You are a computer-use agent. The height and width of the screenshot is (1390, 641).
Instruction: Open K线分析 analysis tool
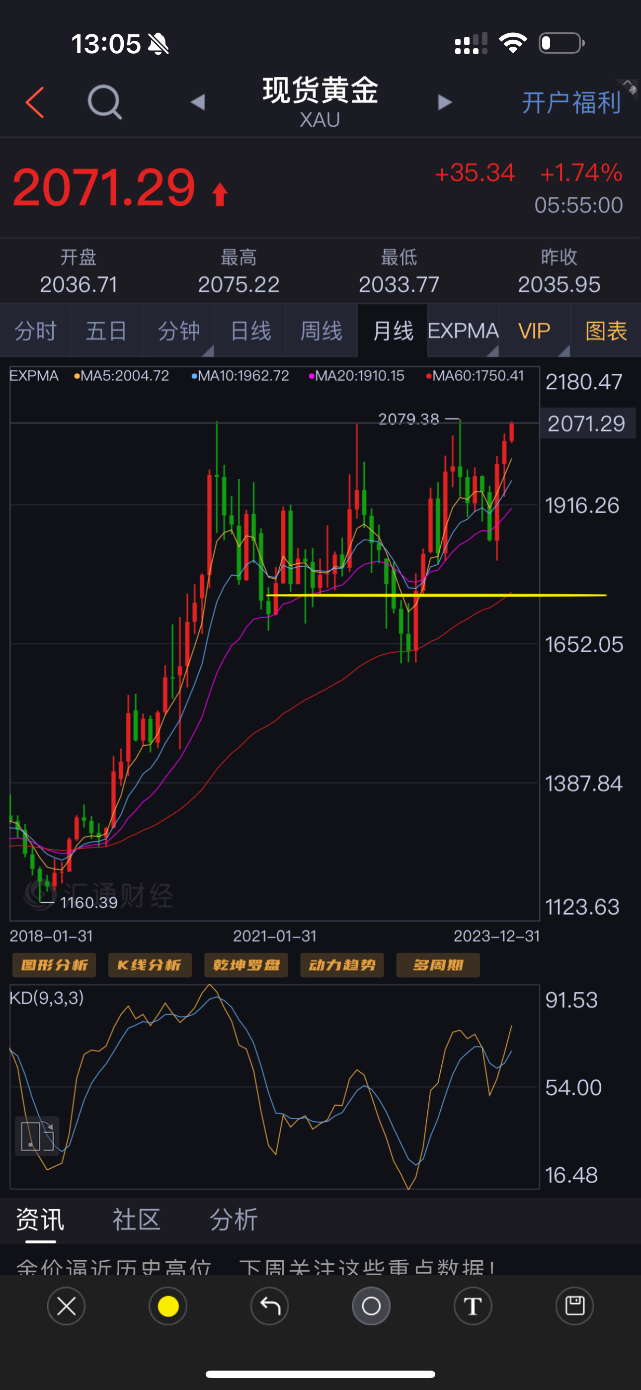[x=150, y=965]
